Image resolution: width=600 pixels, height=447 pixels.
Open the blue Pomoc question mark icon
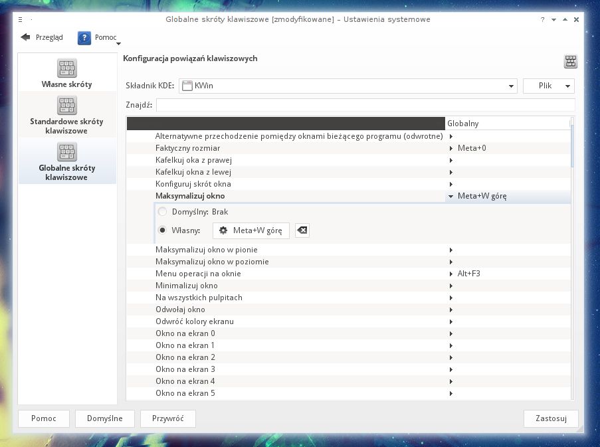click(x=84, y=38)
